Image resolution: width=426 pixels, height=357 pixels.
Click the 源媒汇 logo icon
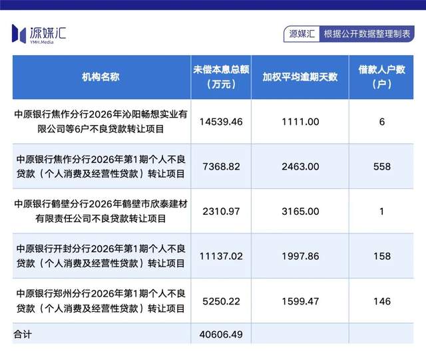tap(19, 33)
